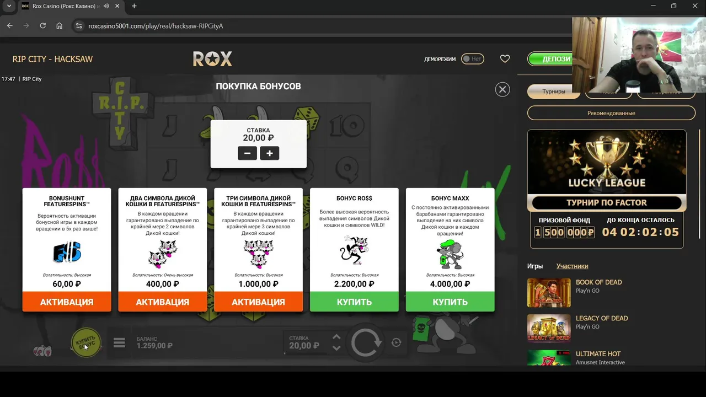Activate two wild cat symbols FeatureSpins
This screenshot has height=397, width=706.
pyautogui.click(x=163, y=302)
